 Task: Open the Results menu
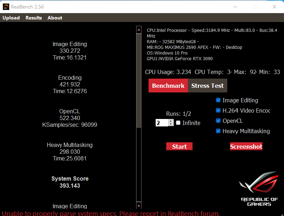(34, 18)
